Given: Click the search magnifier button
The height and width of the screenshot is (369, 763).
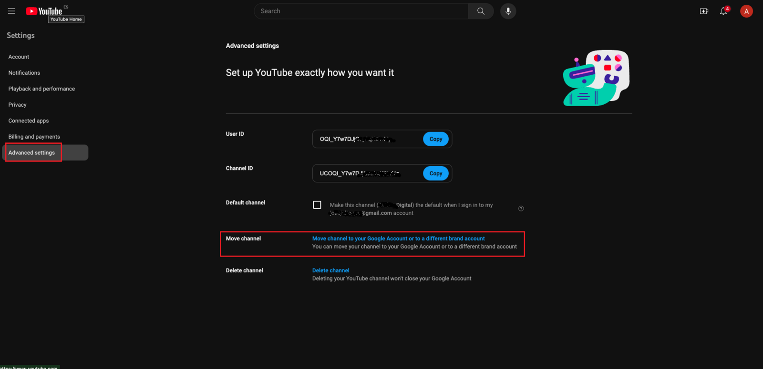Looking at the screenshot, I should pyautogui.click(x=481, y=11).
